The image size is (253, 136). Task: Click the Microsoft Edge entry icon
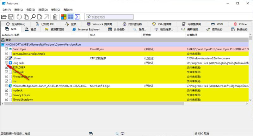(10, 86)
